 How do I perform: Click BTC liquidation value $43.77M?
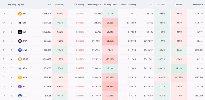199,14
